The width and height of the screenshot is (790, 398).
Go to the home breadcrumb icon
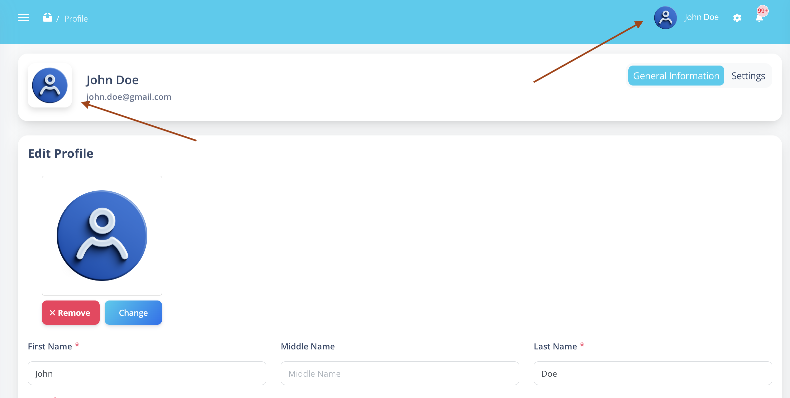48,18
